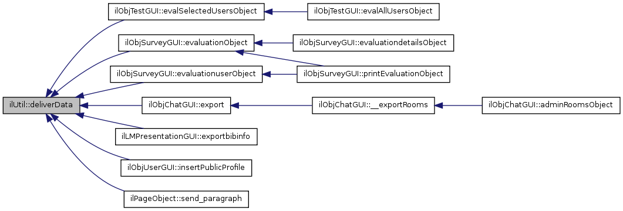Open ilObjChatGUI::__exportRooms node
This screenshot has height=211, width=623.
[x=373, y=105]
